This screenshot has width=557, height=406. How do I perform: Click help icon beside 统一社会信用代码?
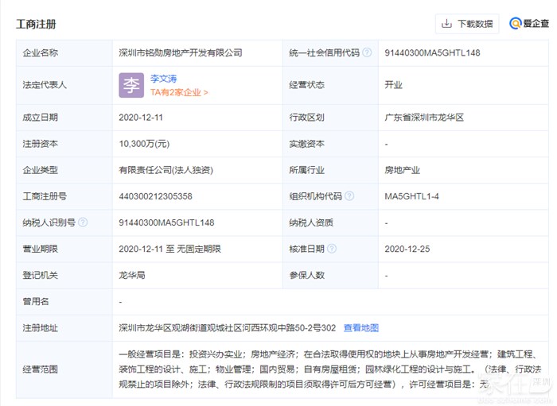point(367,53)
